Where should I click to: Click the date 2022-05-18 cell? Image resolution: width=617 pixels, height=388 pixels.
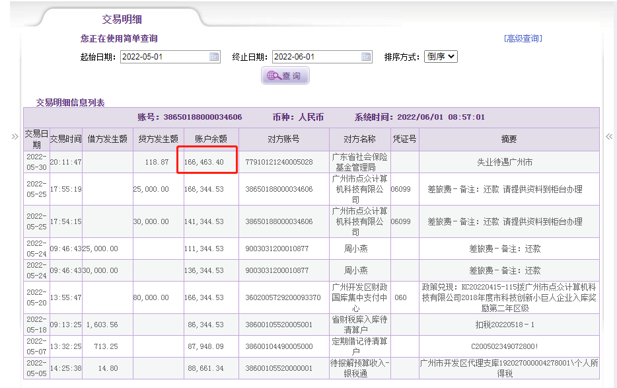click(36, 325)
